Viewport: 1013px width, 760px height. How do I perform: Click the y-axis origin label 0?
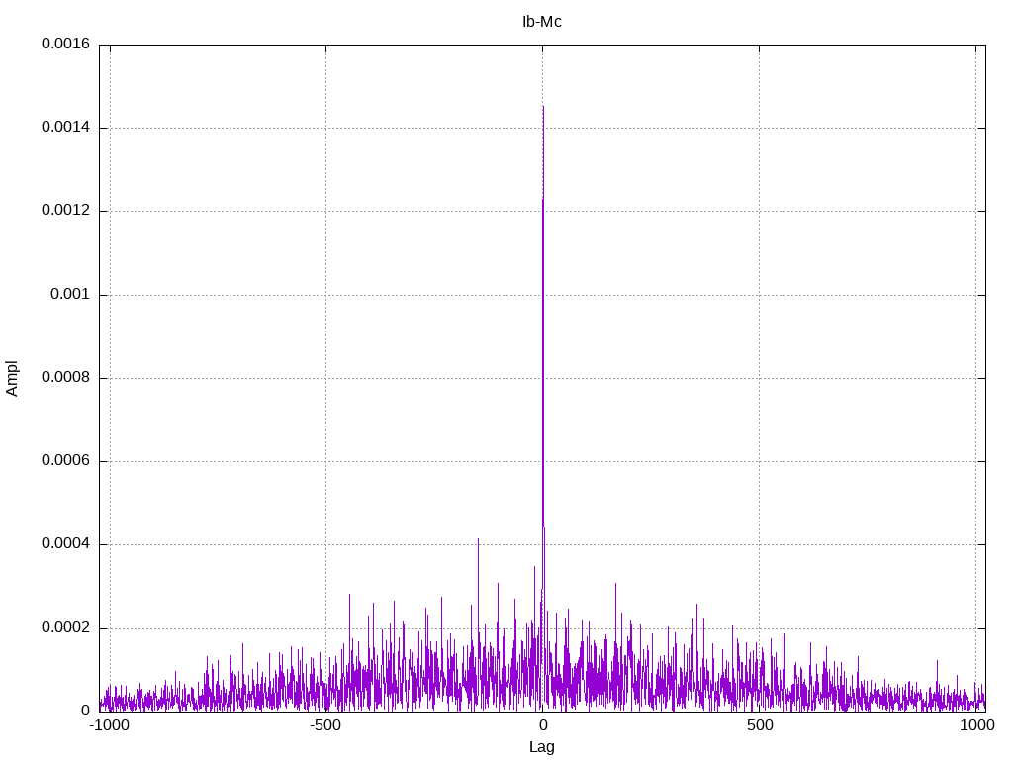[86, 711]
